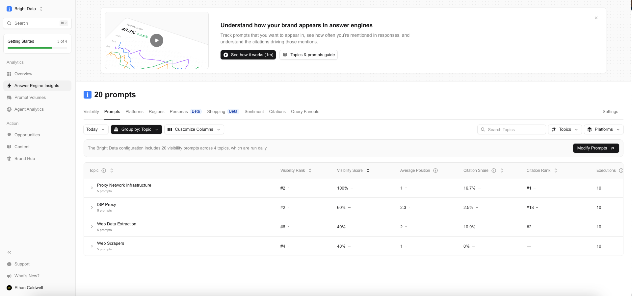
Task: Open the Shopping Beta tab
Action: click(223, 112)
